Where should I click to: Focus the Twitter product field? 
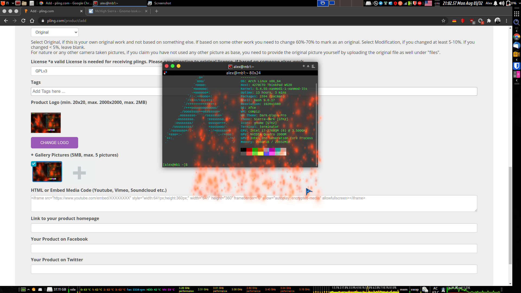click(x=254, y=269)
